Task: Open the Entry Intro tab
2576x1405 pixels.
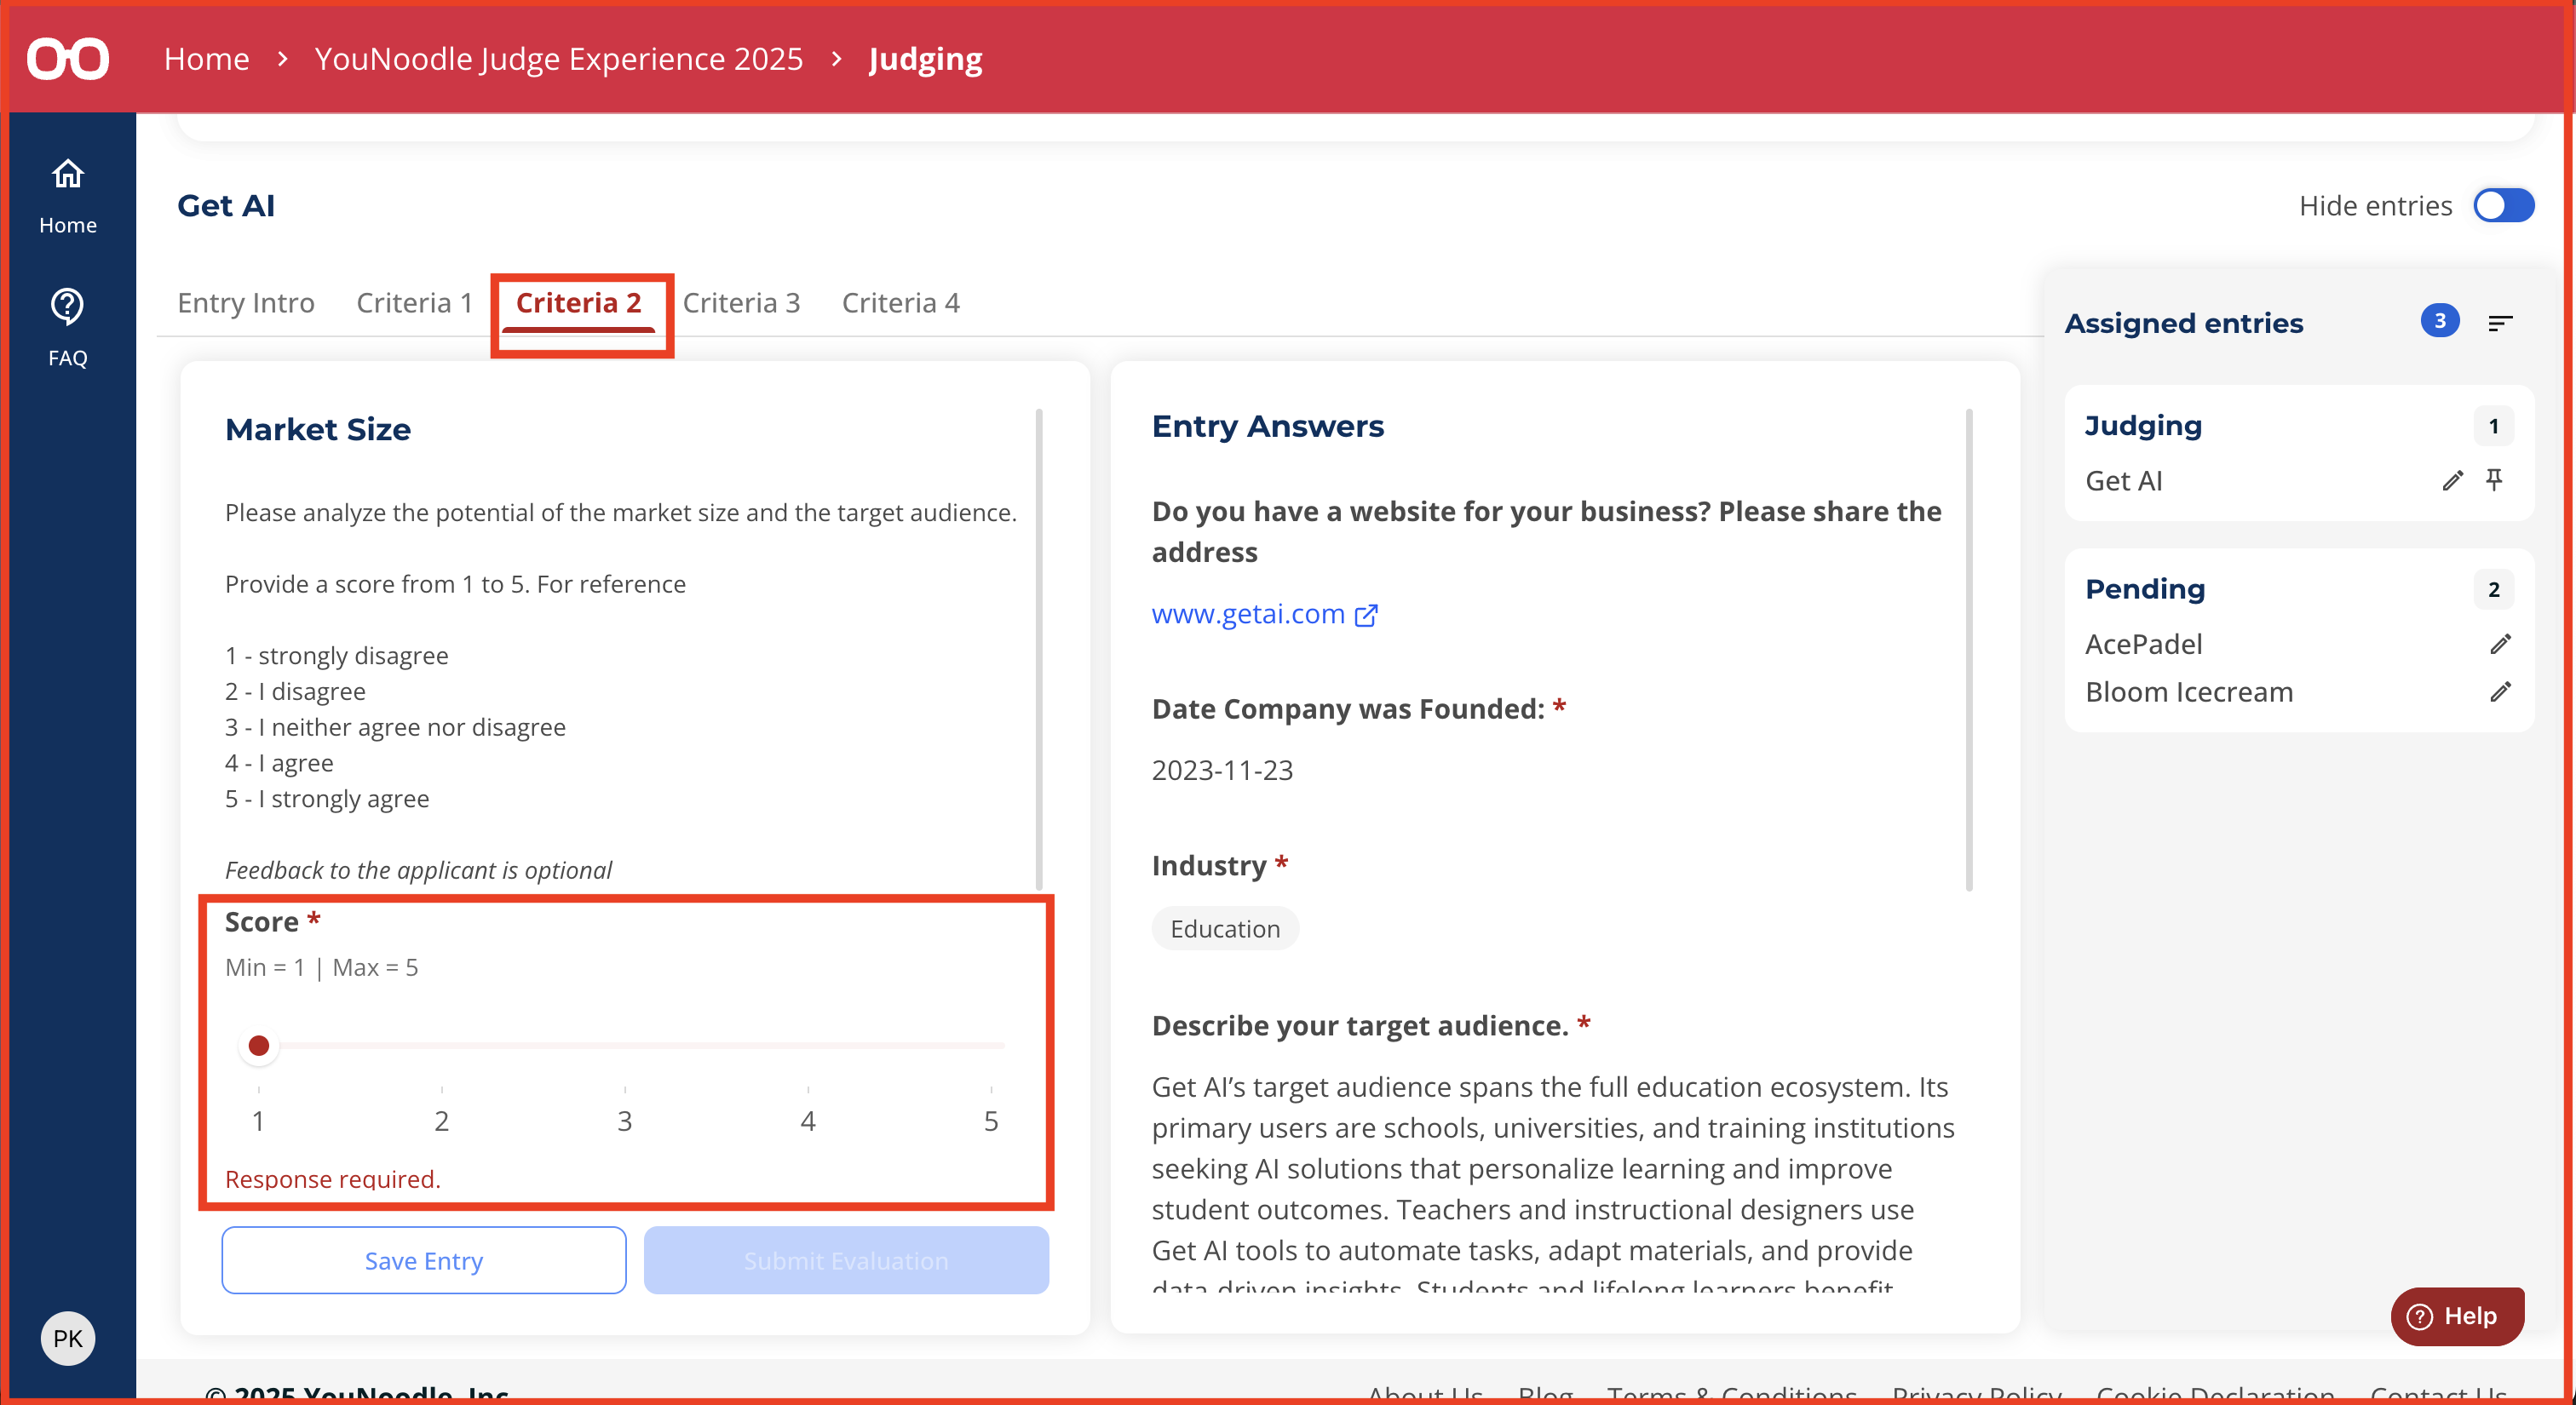Action: (x=246, y=303)
